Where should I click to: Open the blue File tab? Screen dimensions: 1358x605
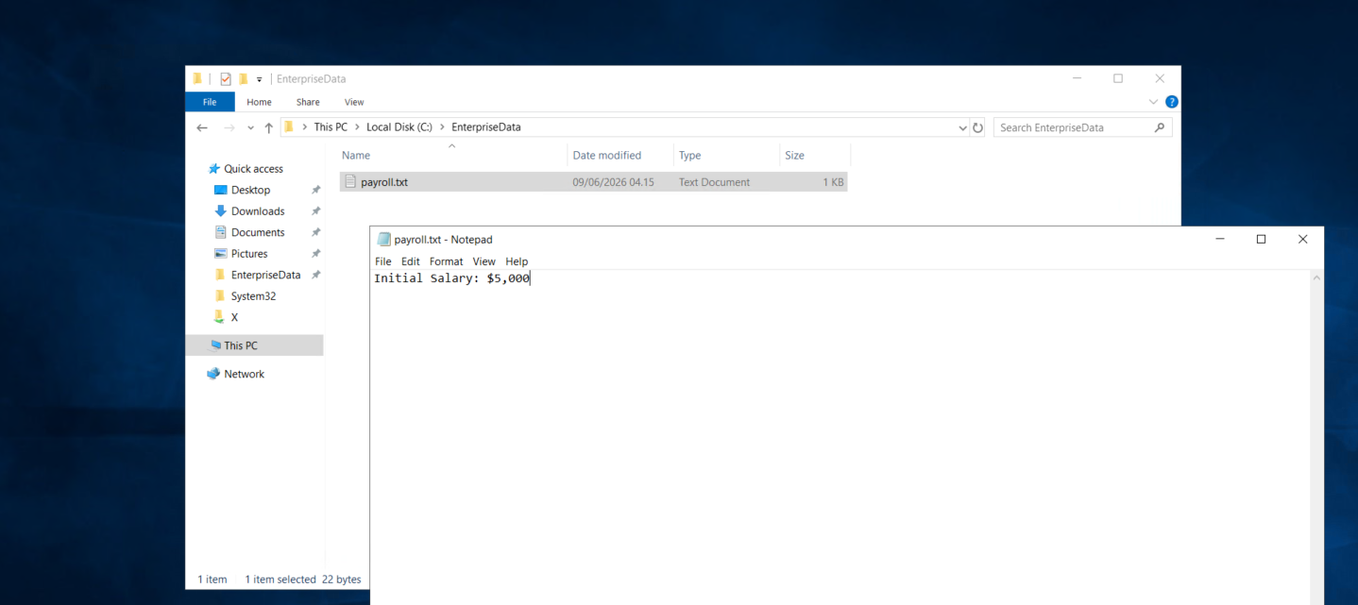pyautogui.click(x=210, y=102)
